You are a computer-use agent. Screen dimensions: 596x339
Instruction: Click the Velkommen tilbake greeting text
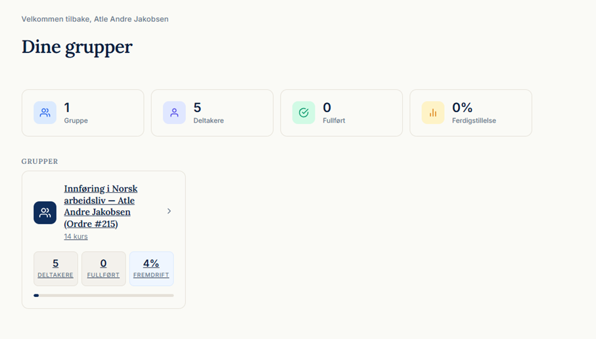coord(95,19)
